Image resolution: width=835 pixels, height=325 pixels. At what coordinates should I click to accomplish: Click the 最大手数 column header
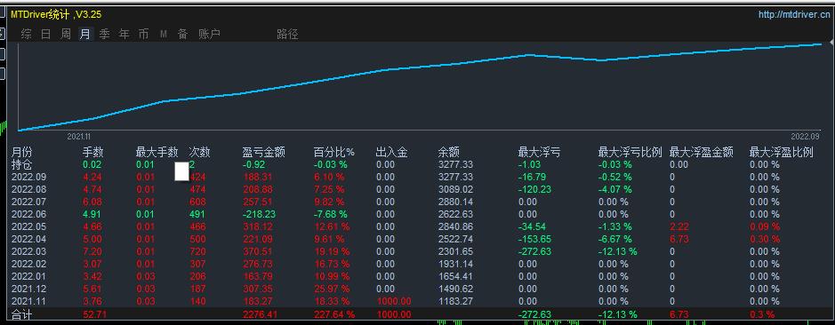click(157, 153)
